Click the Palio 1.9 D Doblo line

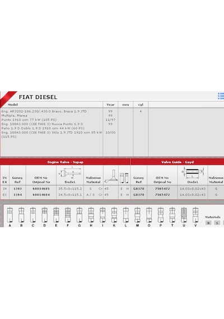click(43, 128)
